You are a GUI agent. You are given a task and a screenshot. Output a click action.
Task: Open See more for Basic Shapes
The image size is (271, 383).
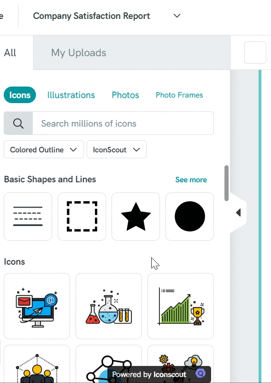[191, 180]
